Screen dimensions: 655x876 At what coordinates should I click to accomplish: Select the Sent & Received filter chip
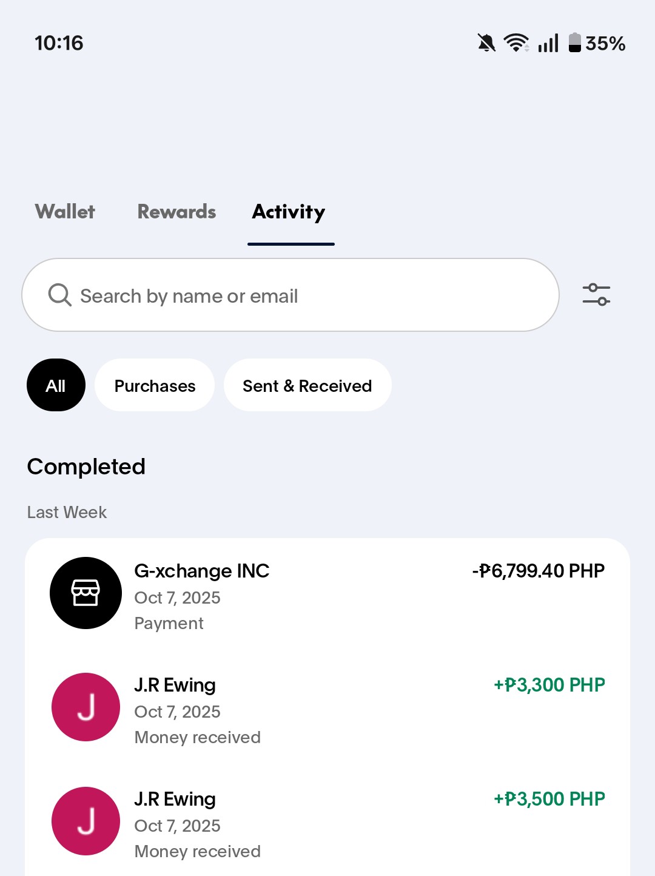pos(307,385)
